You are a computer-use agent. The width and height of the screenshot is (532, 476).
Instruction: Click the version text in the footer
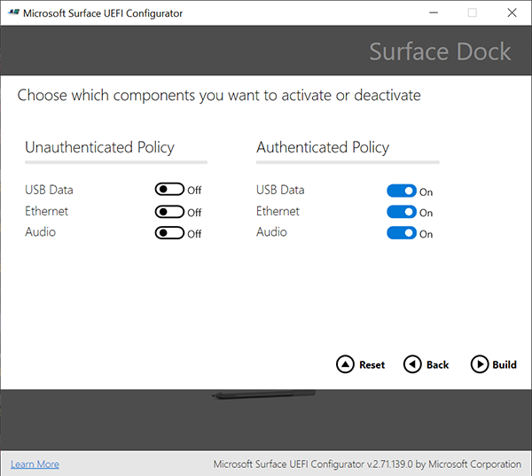point(367,464)
